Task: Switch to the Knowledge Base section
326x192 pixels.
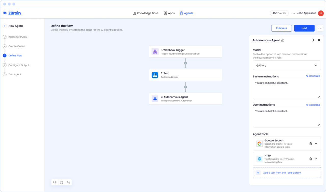Action: click(145, 13)
